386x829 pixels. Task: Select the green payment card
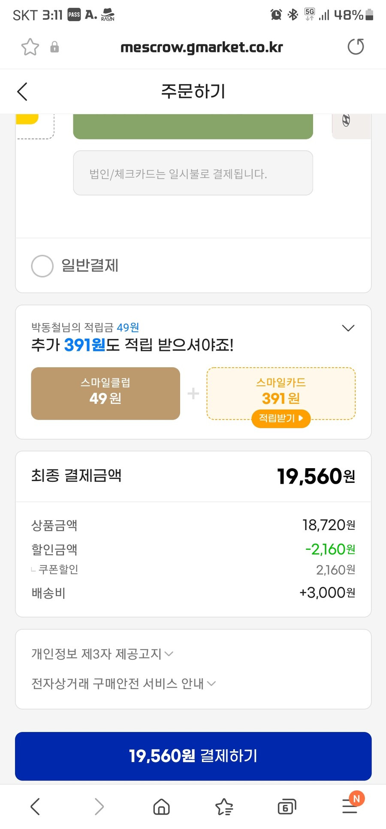pyautogui.click(x=193, y=126)
